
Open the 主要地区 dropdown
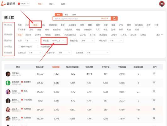tap(97, 53)
